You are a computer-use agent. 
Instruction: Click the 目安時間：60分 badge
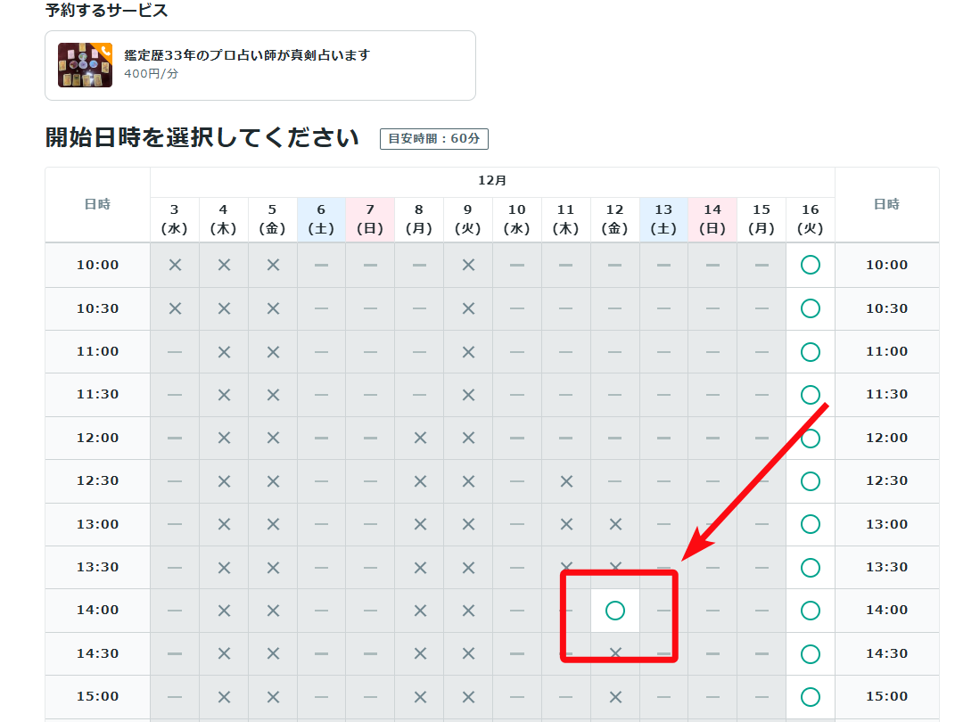pos(433,139)
